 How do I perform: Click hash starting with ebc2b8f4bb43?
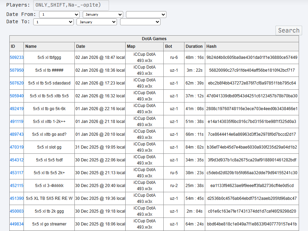click(252, 83)
